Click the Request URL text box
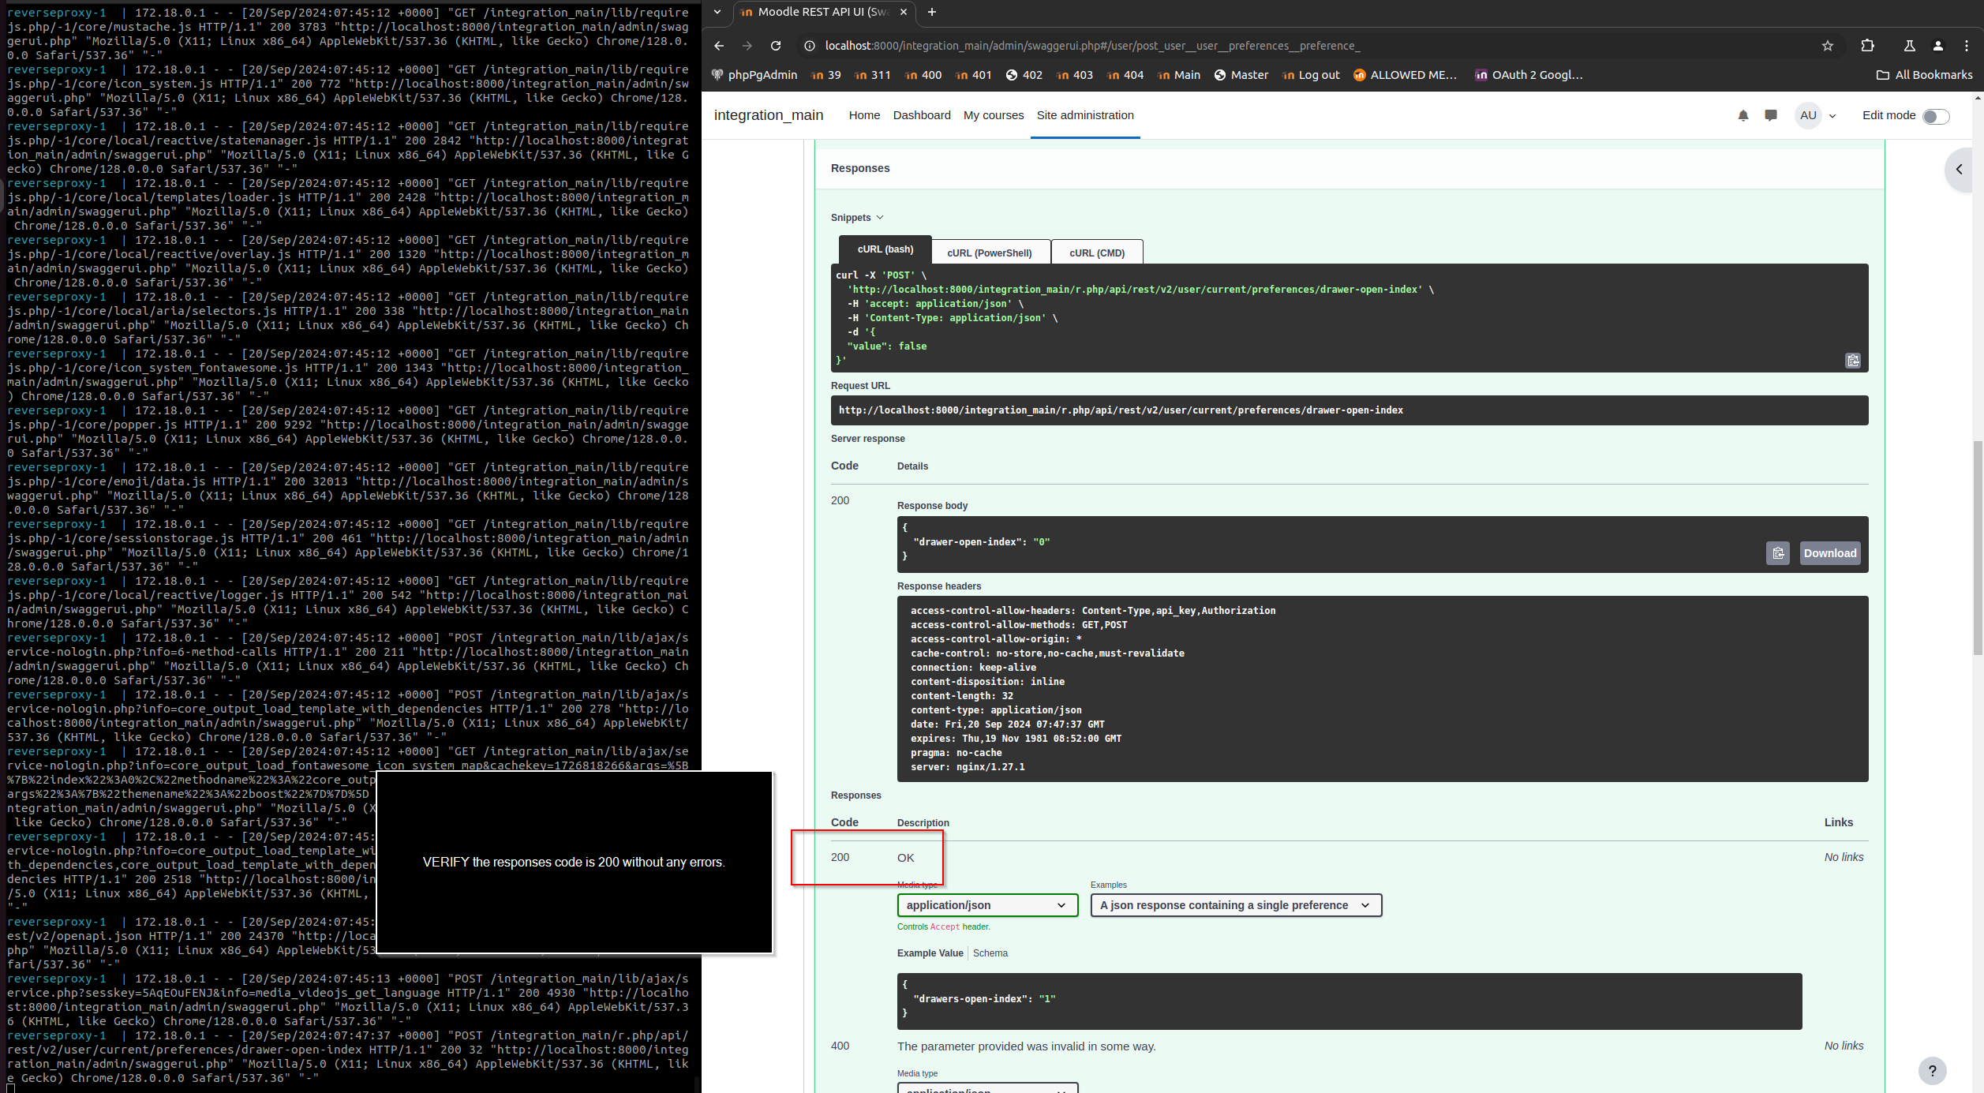Image resolution: width=1984 pixels, height=1093 pixels. pyautogui.click(x=1349, y=410)
